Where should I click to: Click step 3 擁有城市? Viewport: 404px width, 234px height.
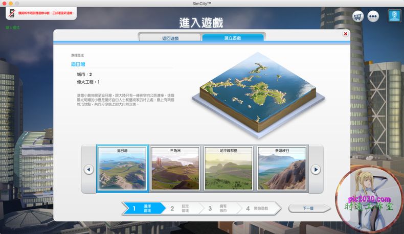coord(220,208)
